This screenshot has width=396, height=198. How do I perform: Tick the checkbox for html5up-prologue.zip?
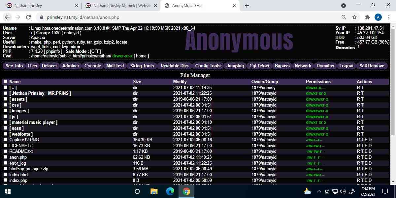(x=5, y=169)
